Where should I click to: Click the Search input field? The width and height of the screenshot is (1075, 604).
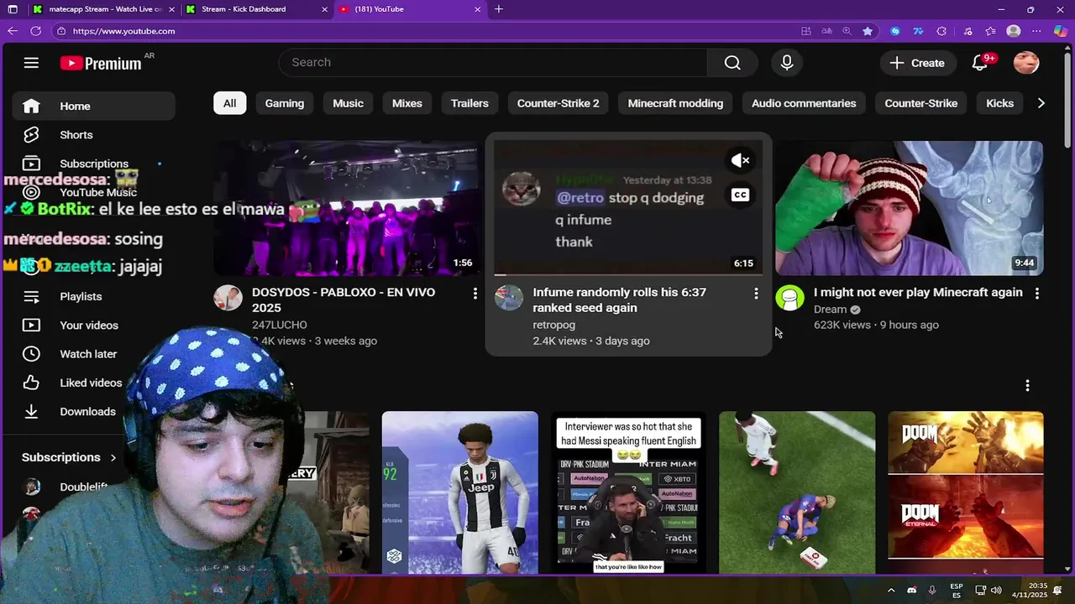tap(494, 63)
